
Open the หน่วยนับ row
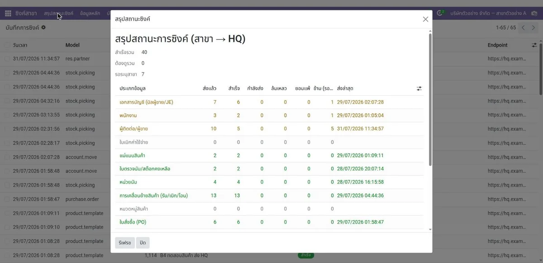pos(269,182)
